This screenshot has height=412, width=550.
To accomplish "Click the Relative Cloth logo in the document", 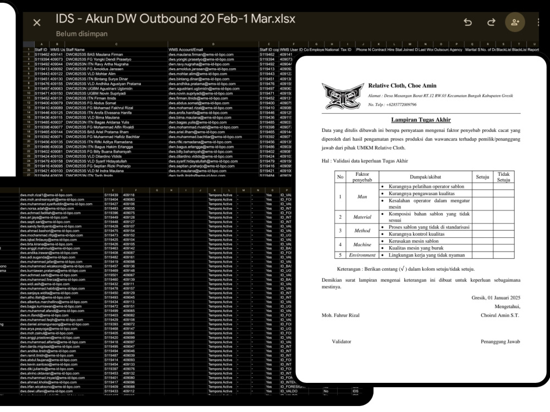I will 343,96.
